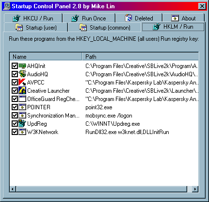Select the C:\WINNT\Updreg.exe path
Viewport: 209px width, 202px height.
coord(113,124)
